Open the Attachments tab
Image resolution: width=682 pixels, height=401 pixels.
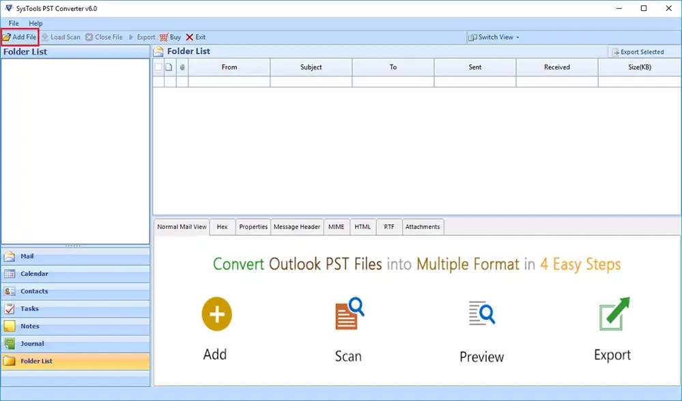[423, 227]
